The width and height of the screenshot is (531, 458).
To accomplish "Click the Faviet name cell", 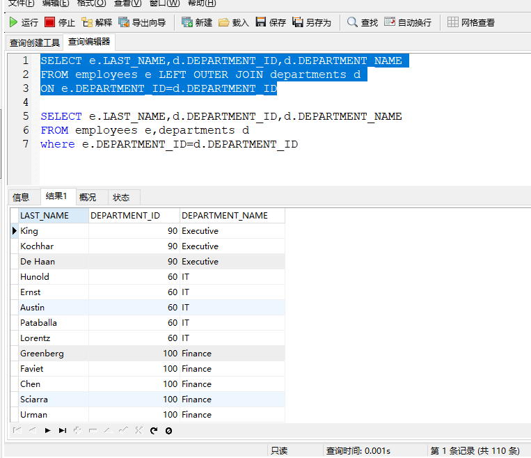I will click(54, 369).
